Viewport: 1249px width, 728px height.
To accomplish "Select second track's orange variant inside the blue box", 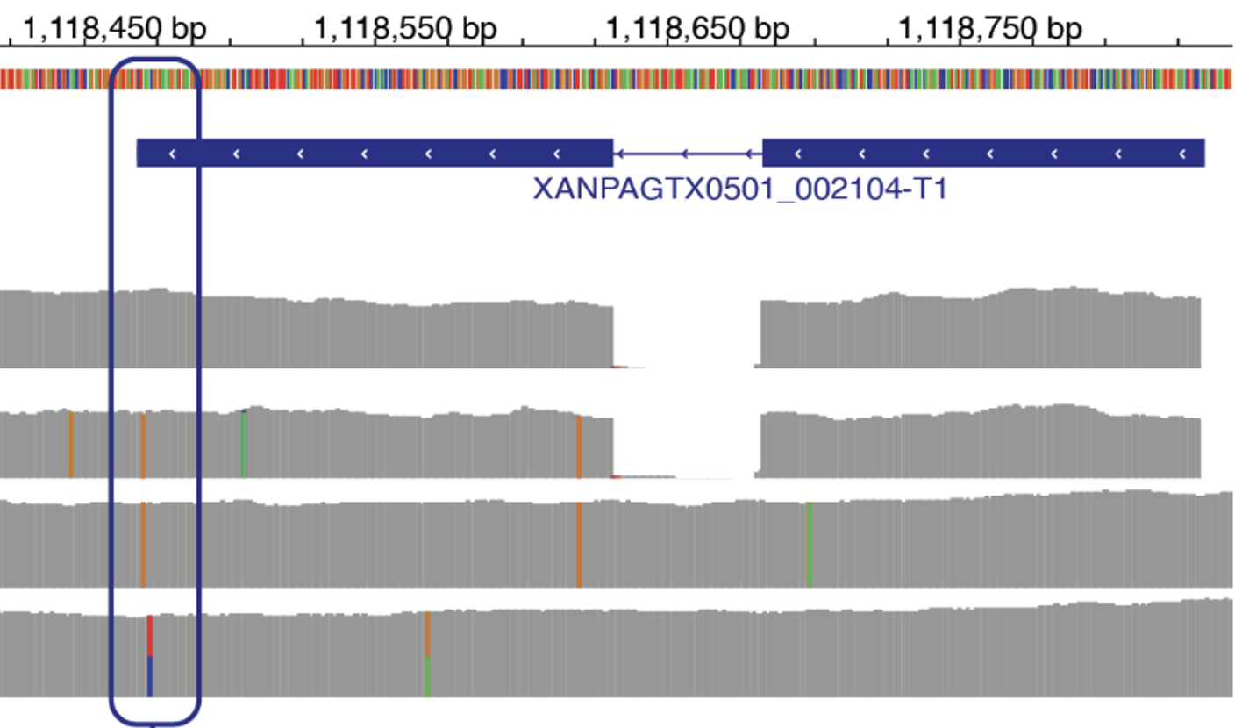I will (x=143, y=445).
